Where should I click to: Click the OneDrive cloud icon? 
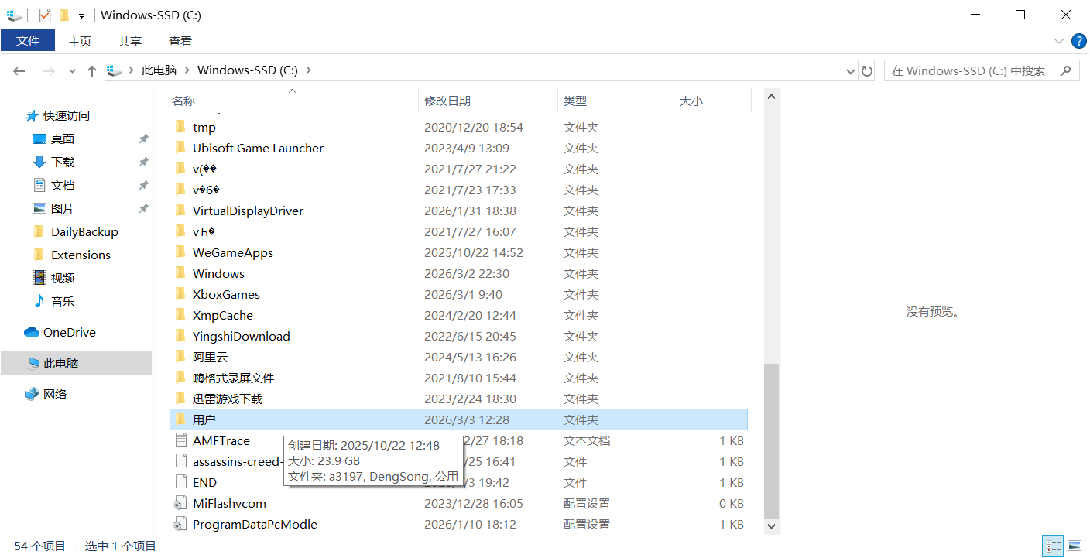click(x=32, y=332)
